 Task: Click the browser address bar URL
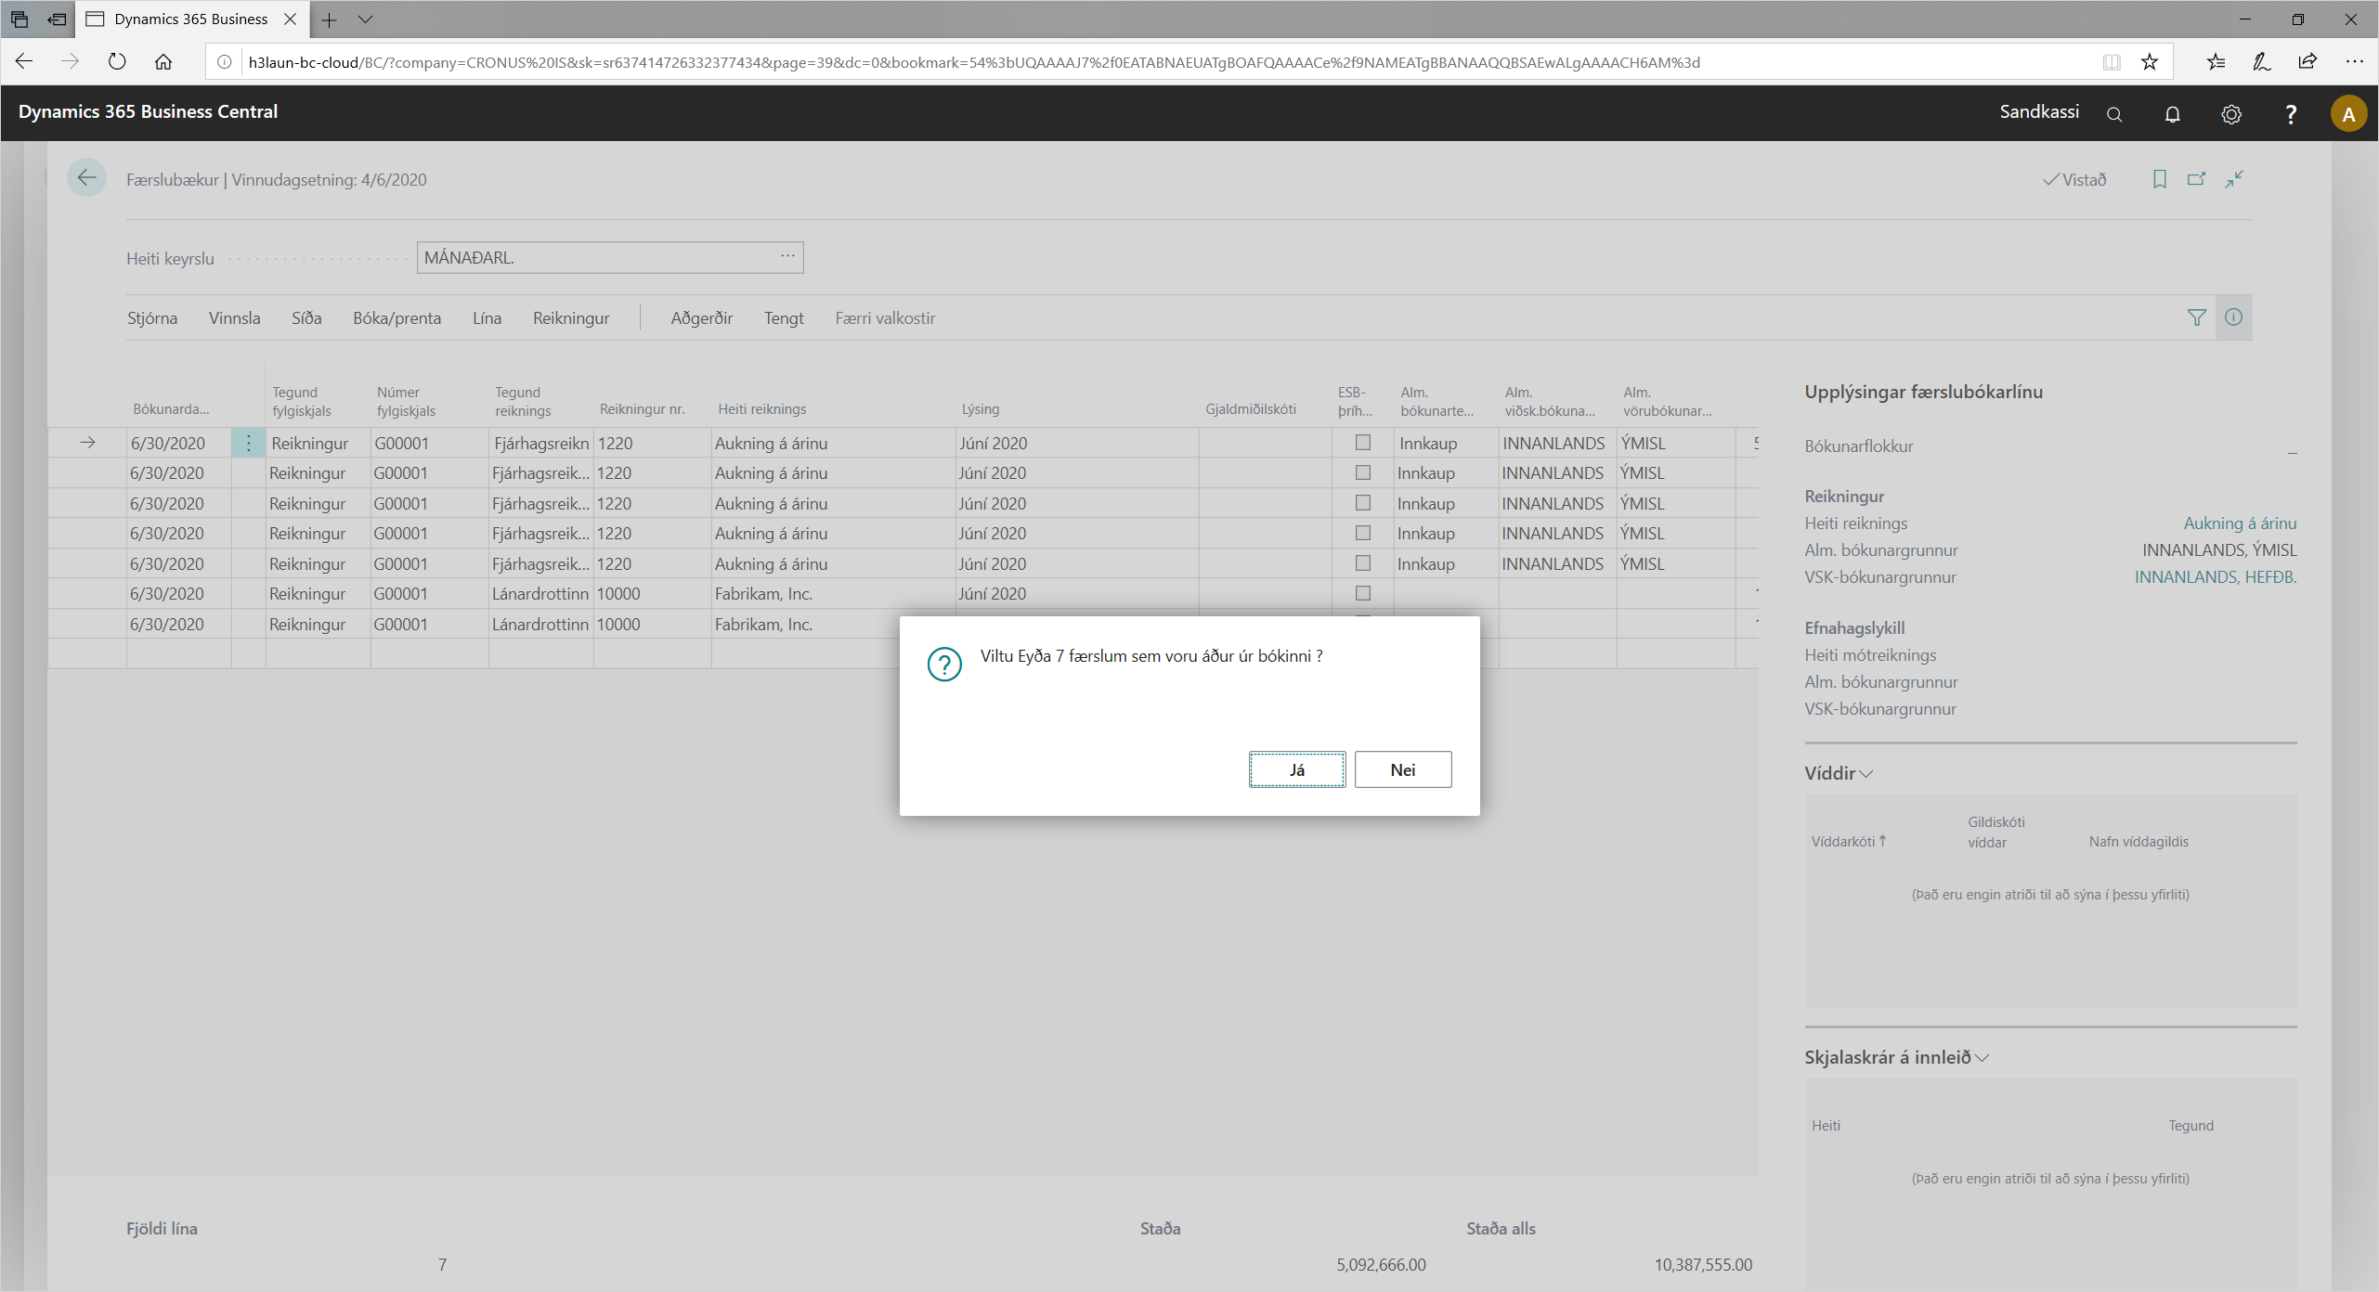[x=973, y=62]
